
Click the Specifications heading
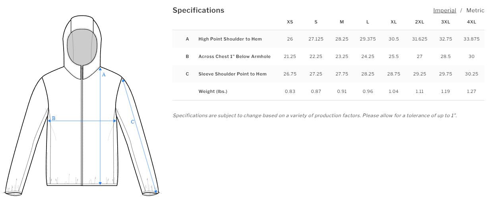[198, 10]
